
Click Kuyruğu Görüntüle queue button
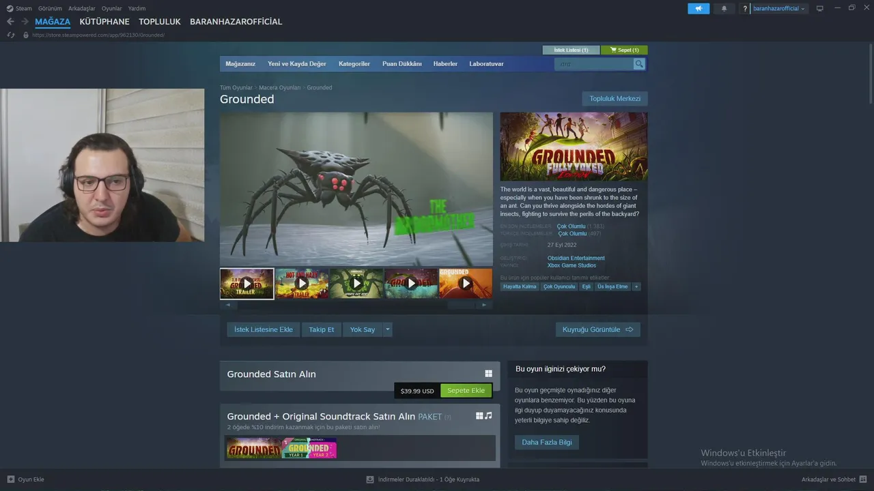tap(598, 329)
